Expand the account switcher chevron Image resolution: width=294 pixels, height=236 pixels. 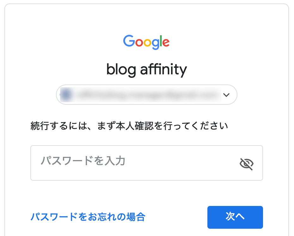coord(226,95)
